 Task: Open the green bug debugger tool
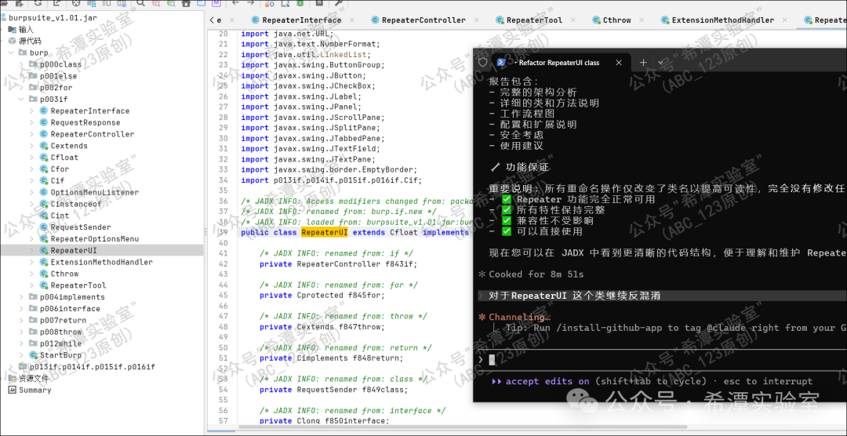pos(300,2)
